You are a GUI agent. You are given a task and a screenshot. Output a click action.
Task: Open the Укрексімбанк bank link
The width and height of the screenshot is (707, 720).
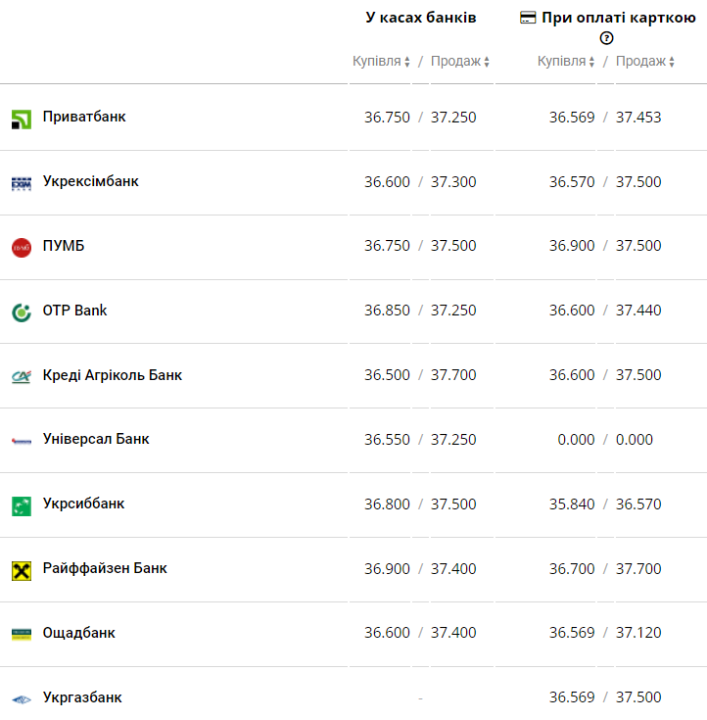(x=90, y=181)
